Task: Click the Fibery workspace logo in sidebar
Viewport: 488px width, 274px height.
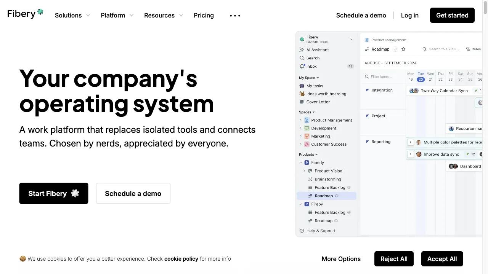Action: pyautogui.click(x=302, y=39)
